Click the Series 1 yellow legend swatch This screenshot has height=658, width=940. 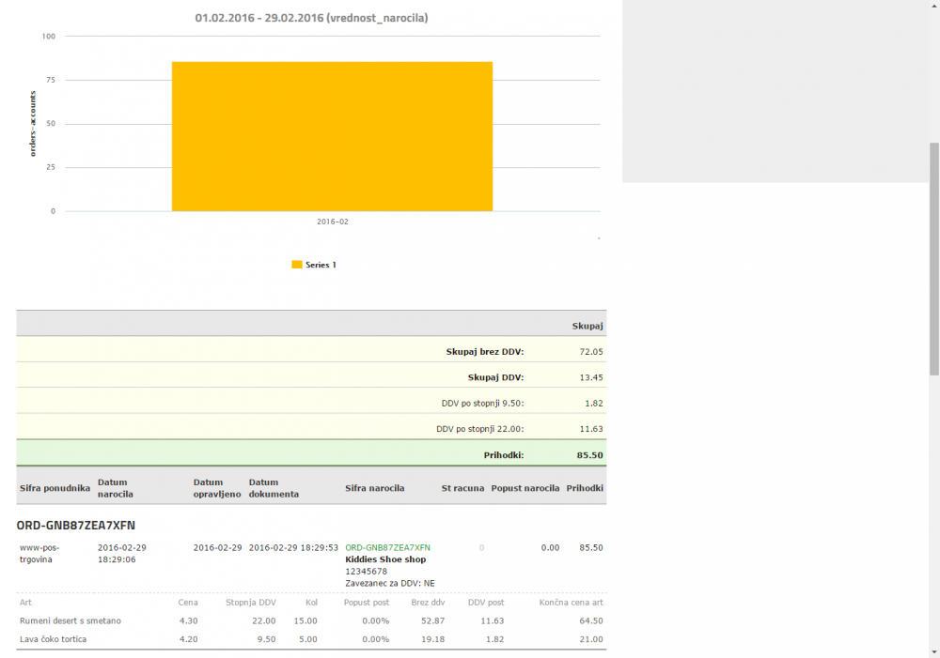(297, 265)
